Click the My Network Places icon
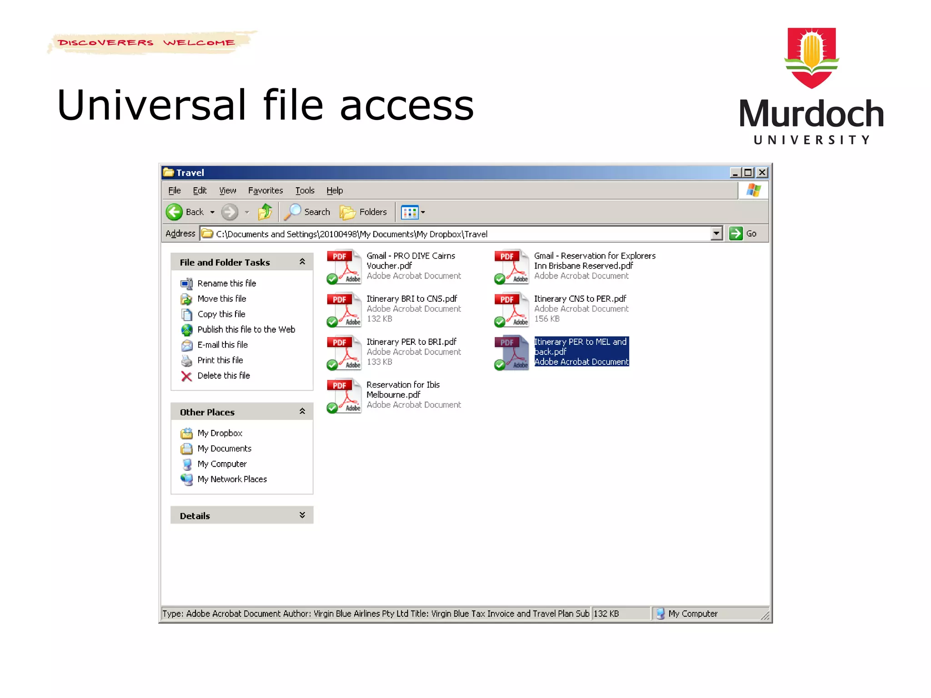This screenshot has height=698, width=931. point(186,479)
